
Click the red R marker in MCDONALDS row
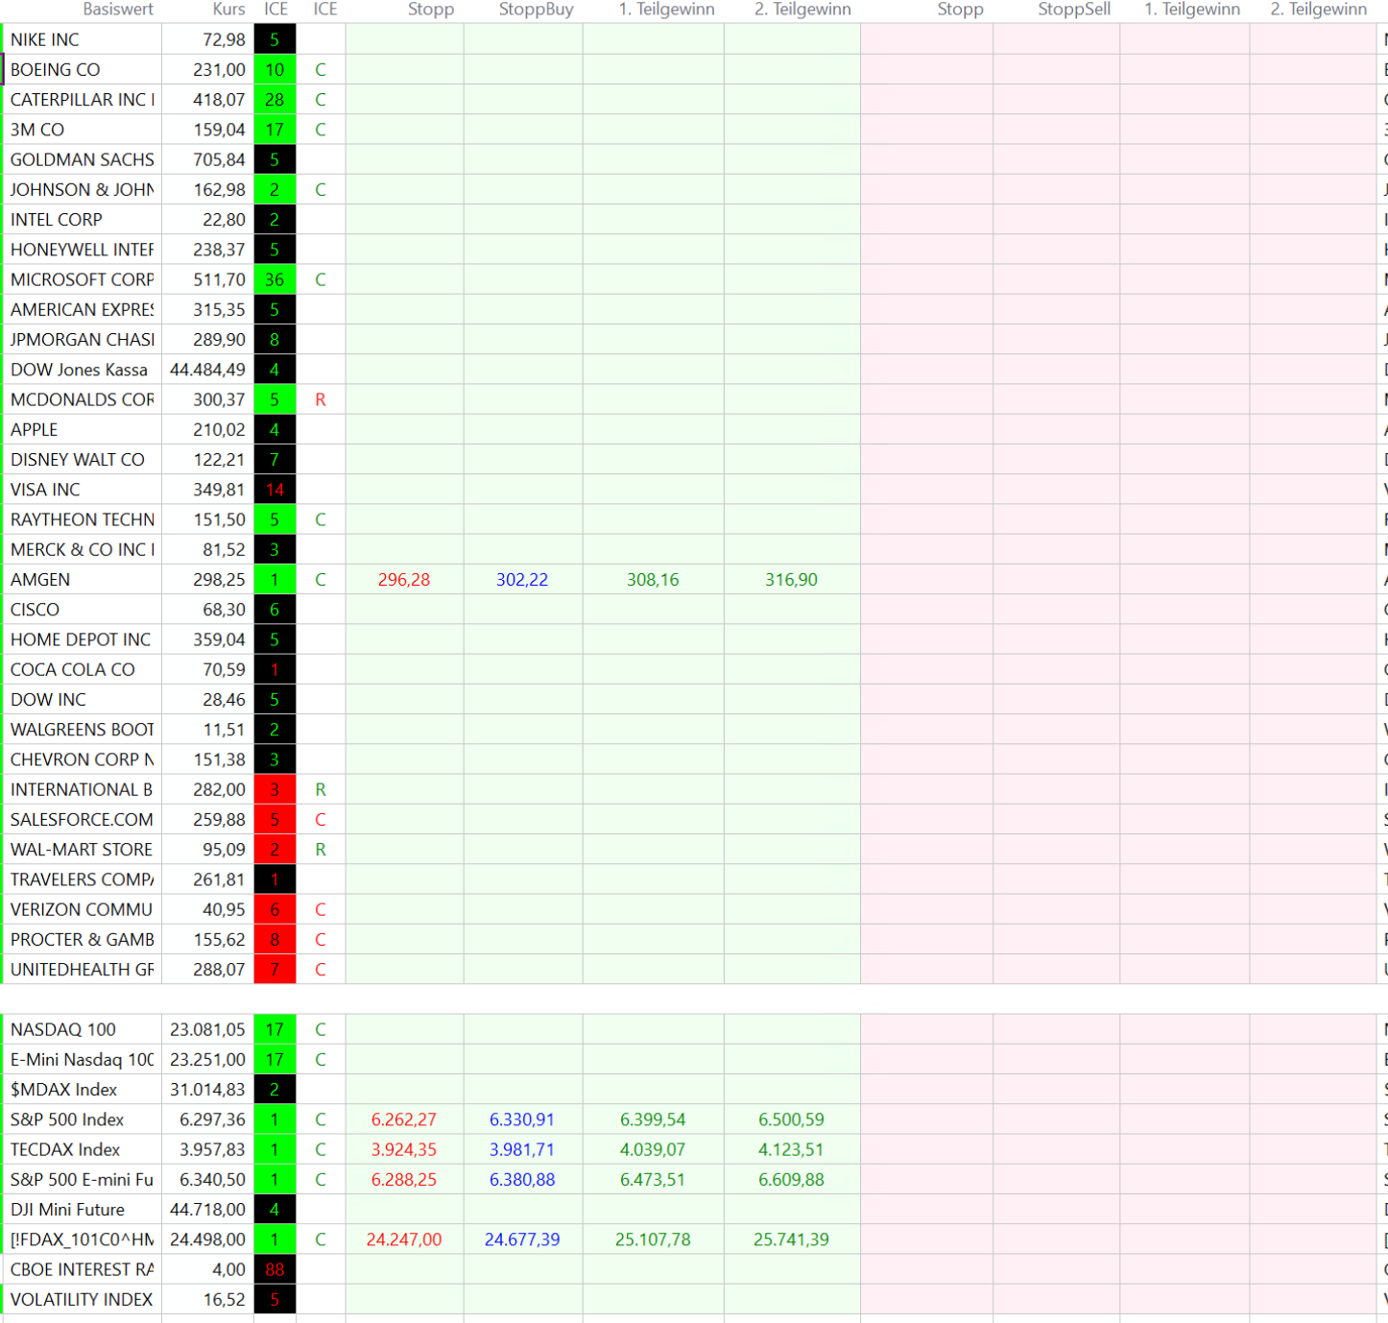coord(321,400)
